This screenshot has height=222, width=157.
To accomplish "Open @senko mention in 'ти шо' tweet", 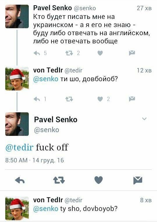I will (x=46, y=79).
